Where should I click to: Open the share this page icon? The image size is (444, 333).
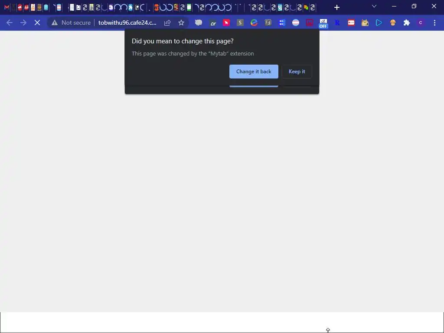pos(167,23)
